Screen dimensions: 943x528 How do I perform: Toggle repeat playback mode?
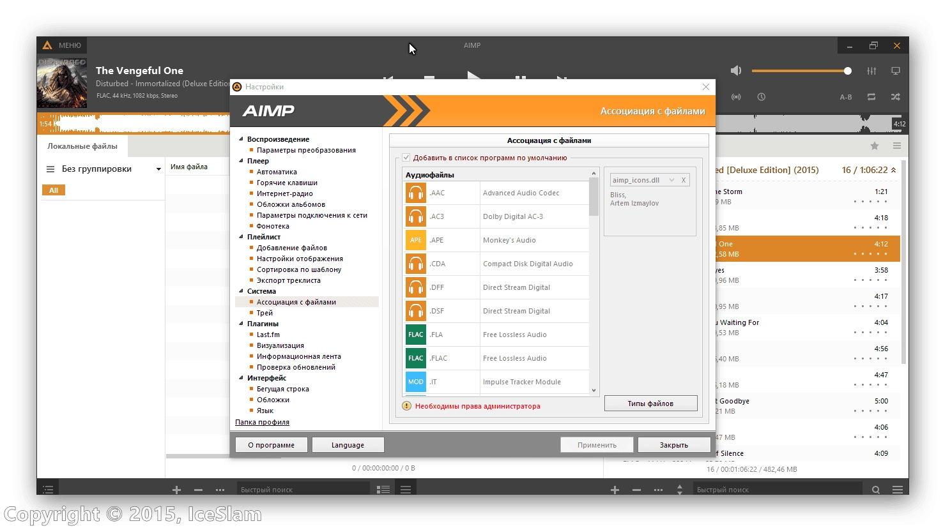(x=871, y=97)
